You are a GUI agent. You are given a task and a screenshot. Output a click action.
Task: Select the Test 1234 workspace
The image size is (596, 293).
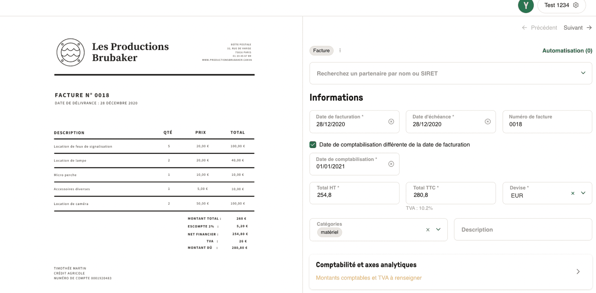[557, 5]
